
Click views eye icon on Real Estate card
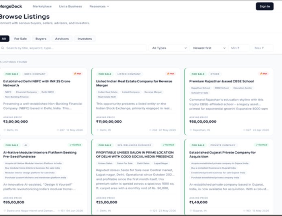pos(150,130)
